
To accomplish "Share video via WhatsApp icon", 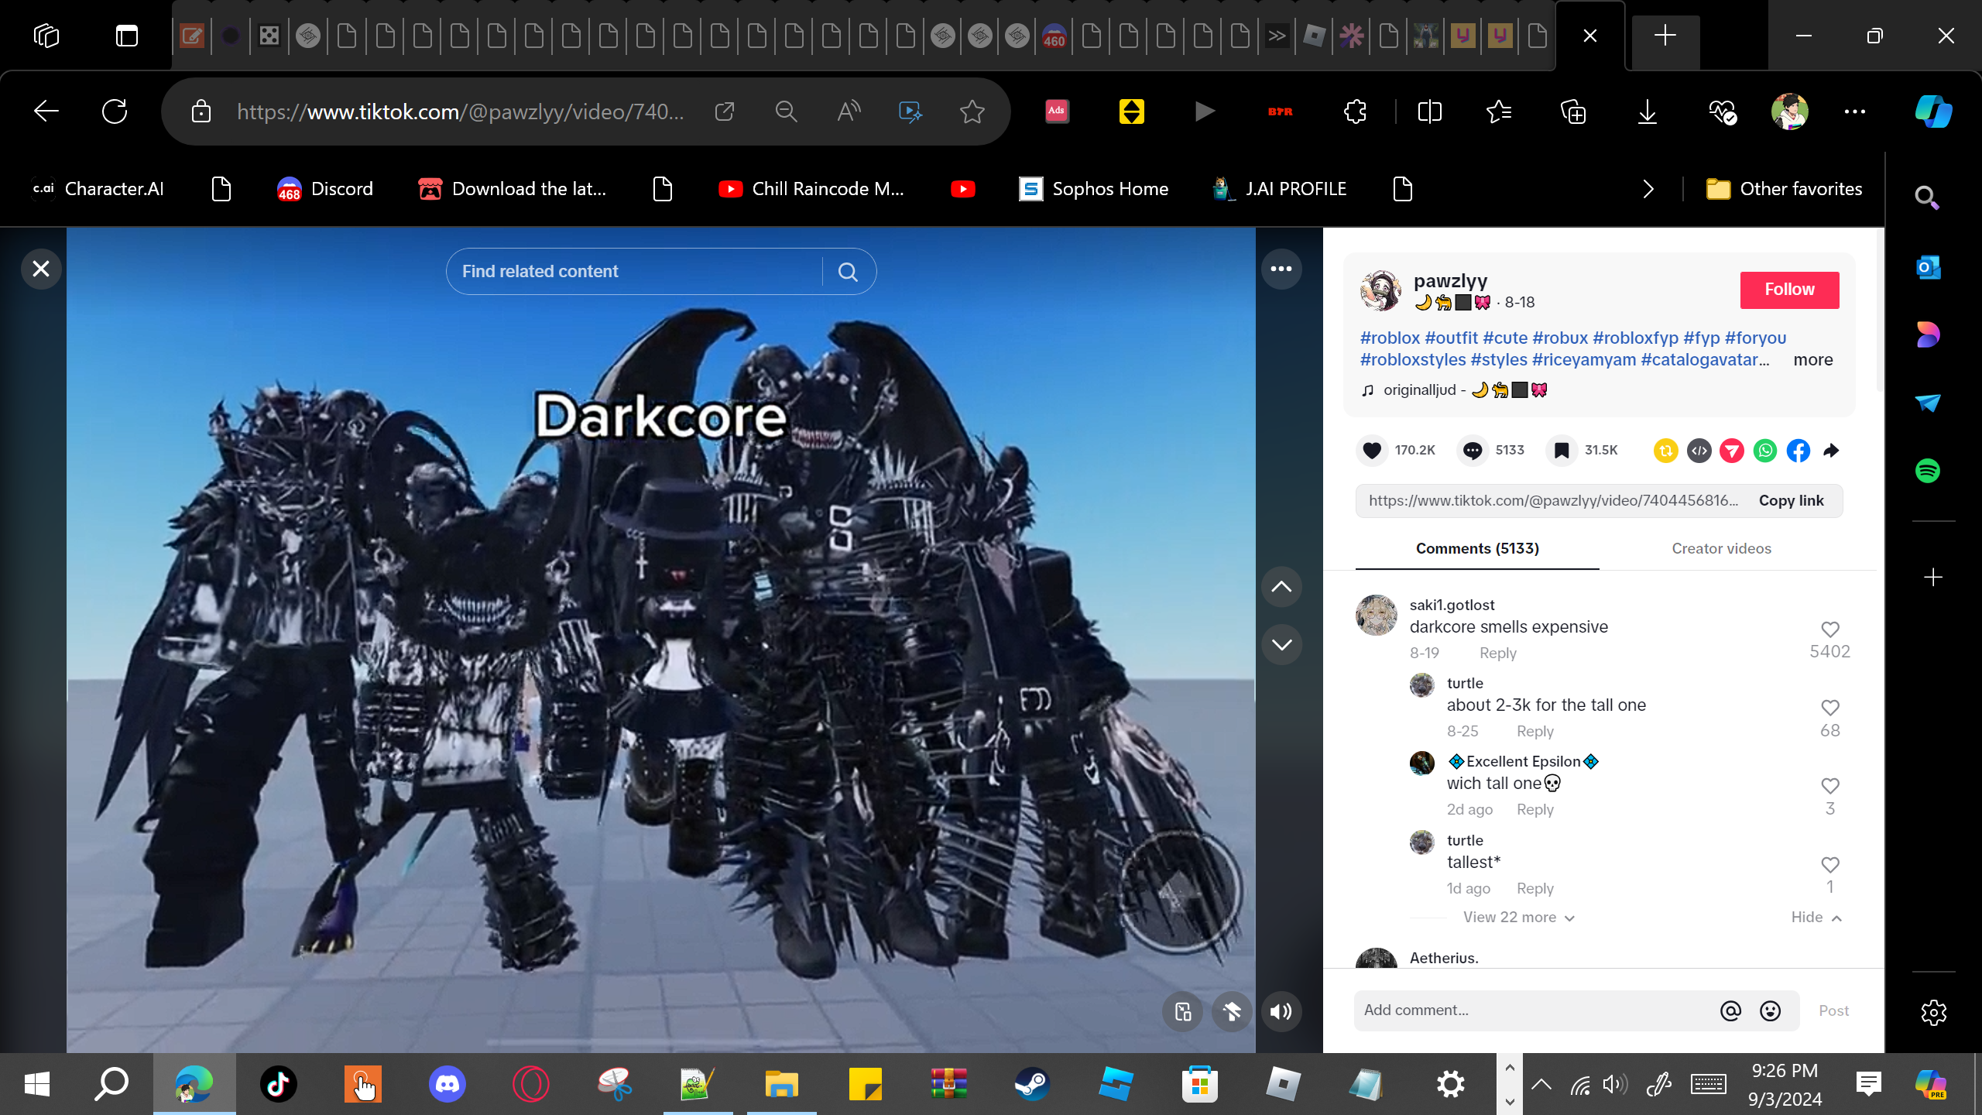I will [x=1764, y=450].
